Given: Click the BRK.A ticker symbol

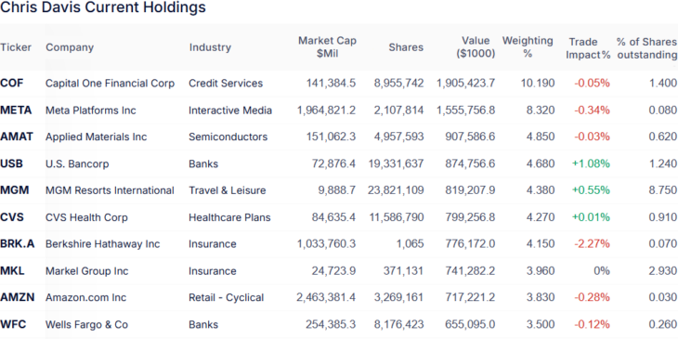Looking at the screenshot, I should click(18, 244).
